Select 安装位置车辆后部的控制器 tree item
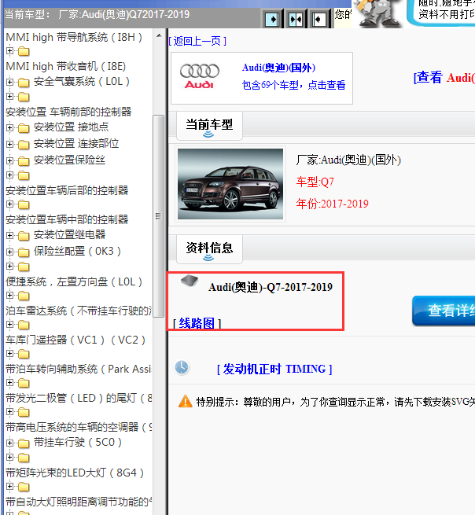The height and width of the screenshot is (515, 475). [x=67, y=190]
